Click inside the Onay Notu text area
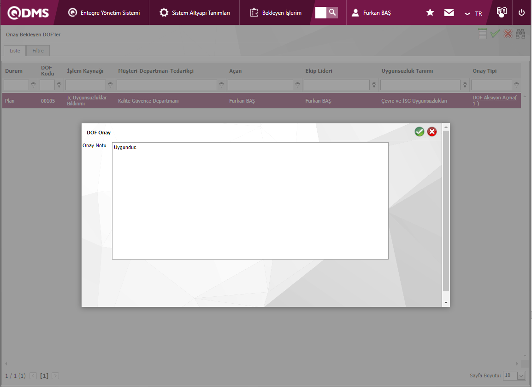Viewport: 532px width, 387px height. [x=250, y=201]
